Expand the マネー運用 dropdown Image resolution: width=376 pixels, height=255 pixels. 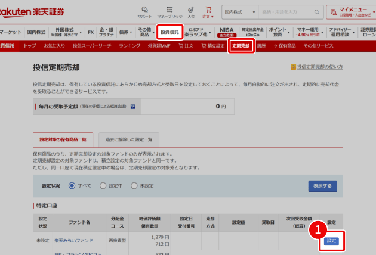(310, 32)
